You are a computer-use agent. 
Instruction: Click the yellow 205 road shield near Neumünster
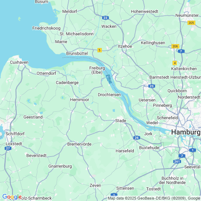191,23
